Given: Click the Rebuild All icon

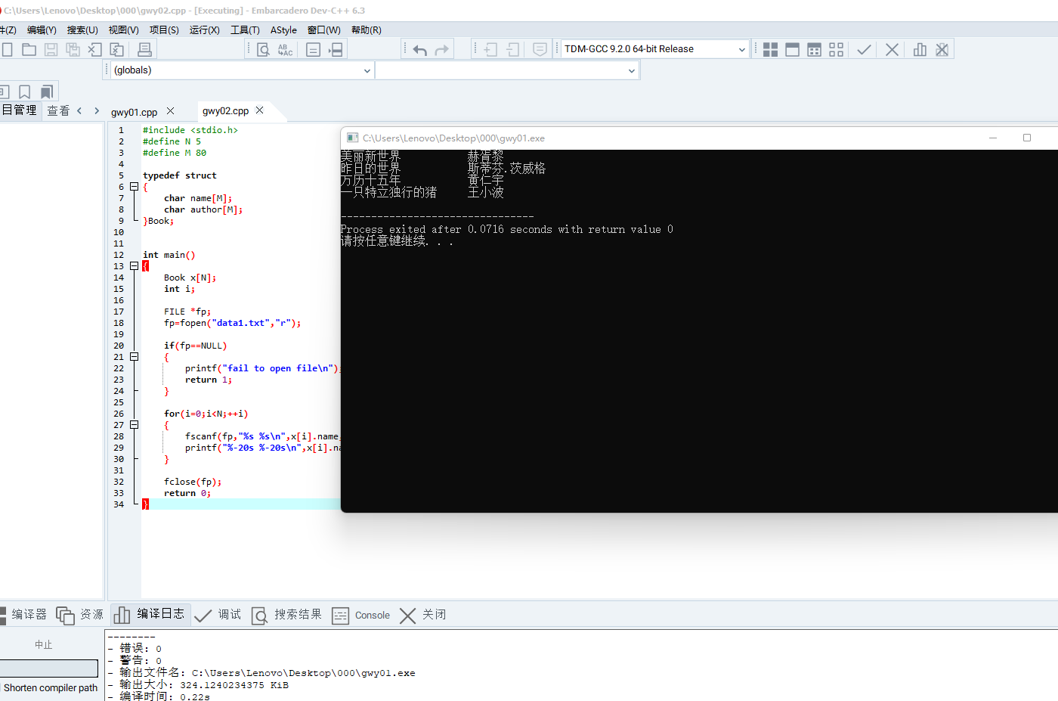Looking at the screenshot, I should click(836, 49).
